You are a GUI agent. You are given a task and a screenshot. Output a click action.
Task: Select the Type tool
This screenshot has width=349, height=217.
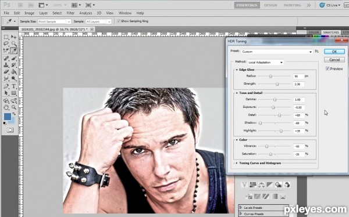tap(14, 86)
